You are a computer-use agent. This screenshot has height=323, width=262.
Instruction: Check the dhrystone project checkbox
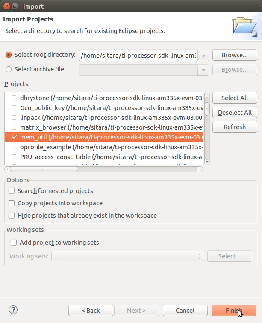15,98
